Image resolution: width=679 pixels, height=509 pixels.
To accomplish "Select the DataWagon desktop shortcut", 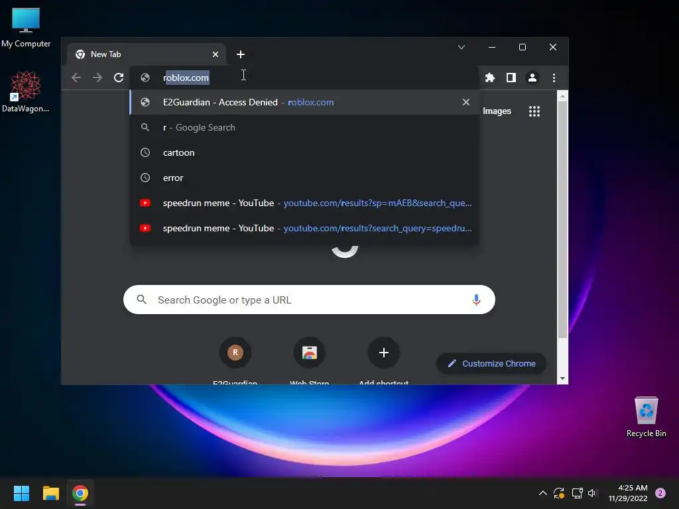I will (26, 91).
